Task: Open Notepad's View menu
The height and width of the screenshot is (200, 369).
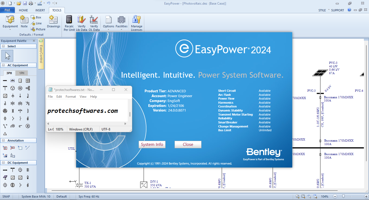Action: click(83, 97)
